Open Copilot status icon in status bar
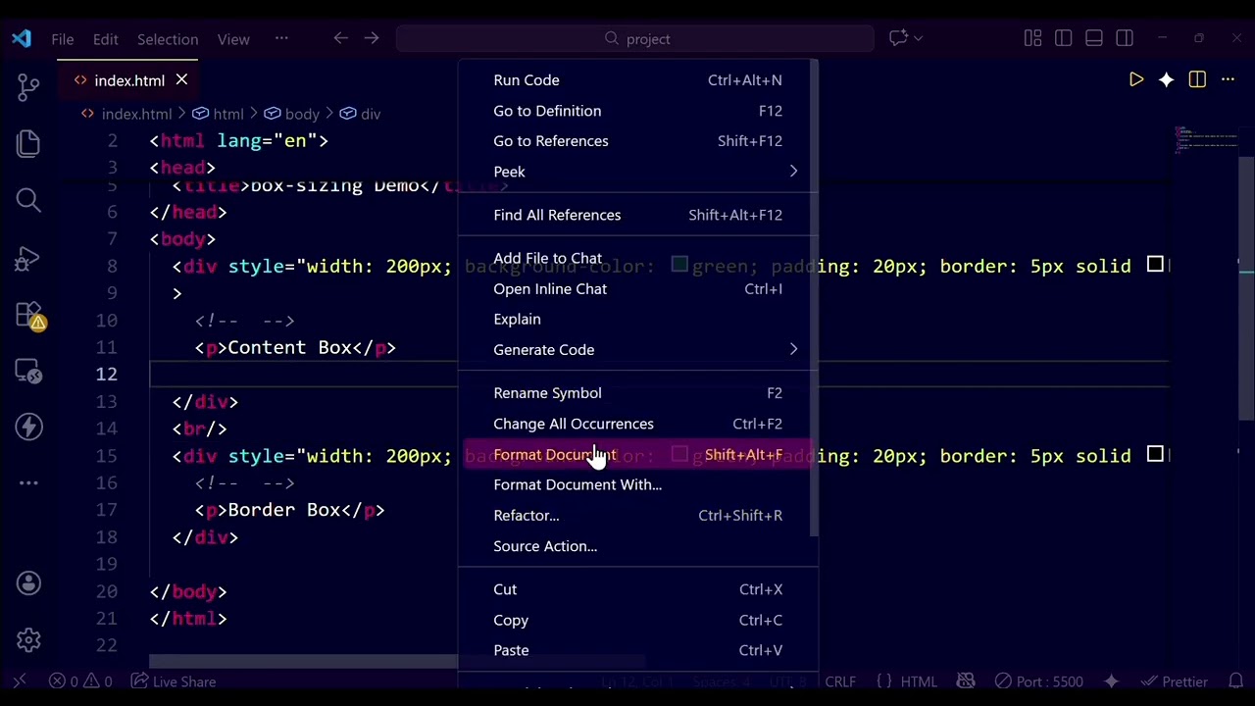This screenshot has width=1255, height=706. tap(966, 681)
